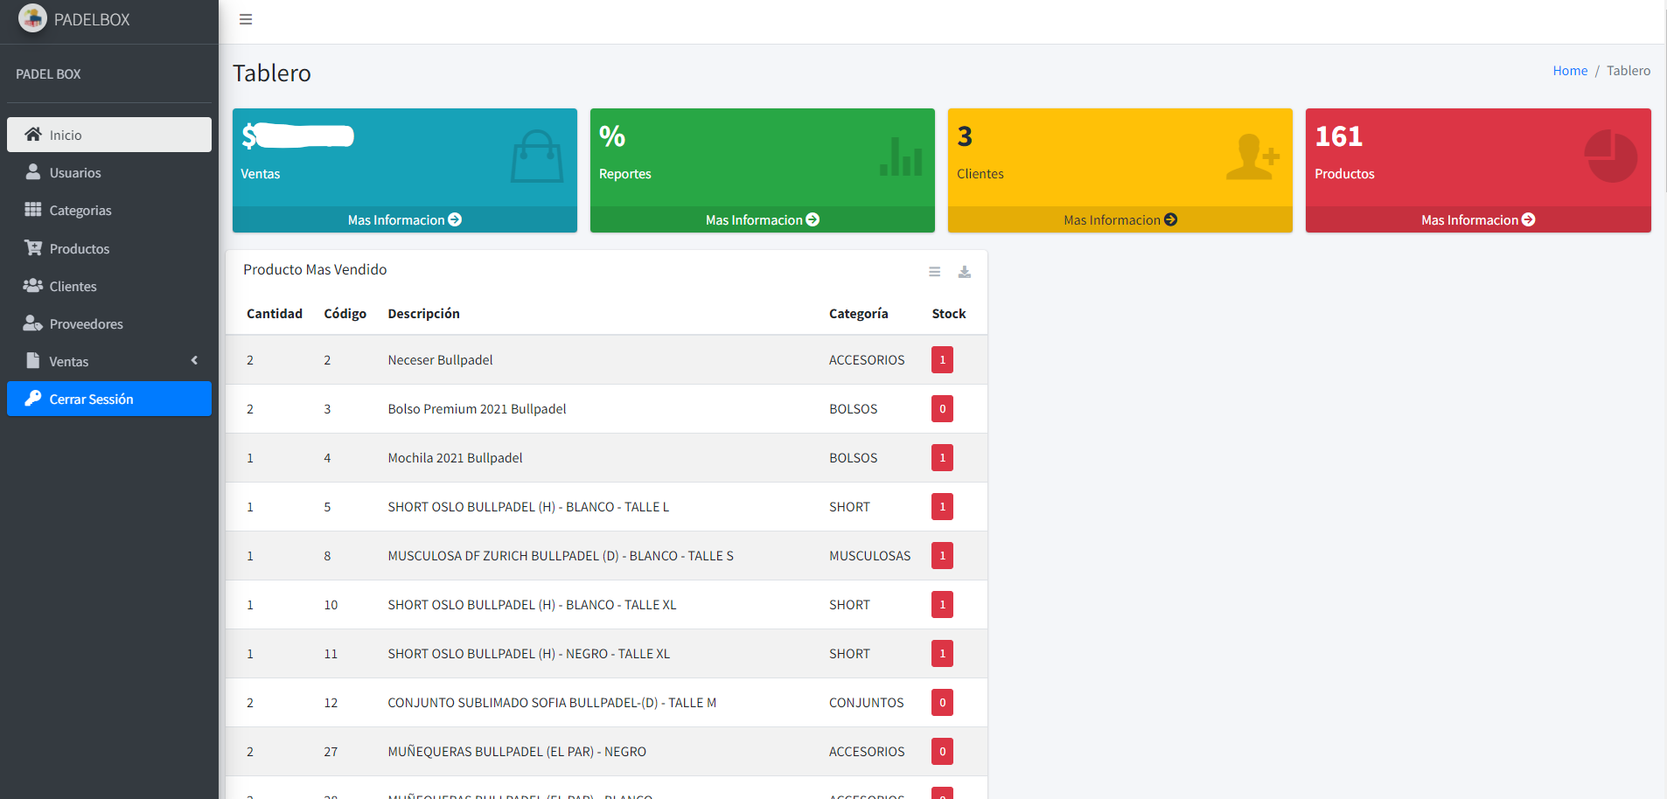Click the red stock badge for Neceser Bullpadel

click(x=942, y=360)
